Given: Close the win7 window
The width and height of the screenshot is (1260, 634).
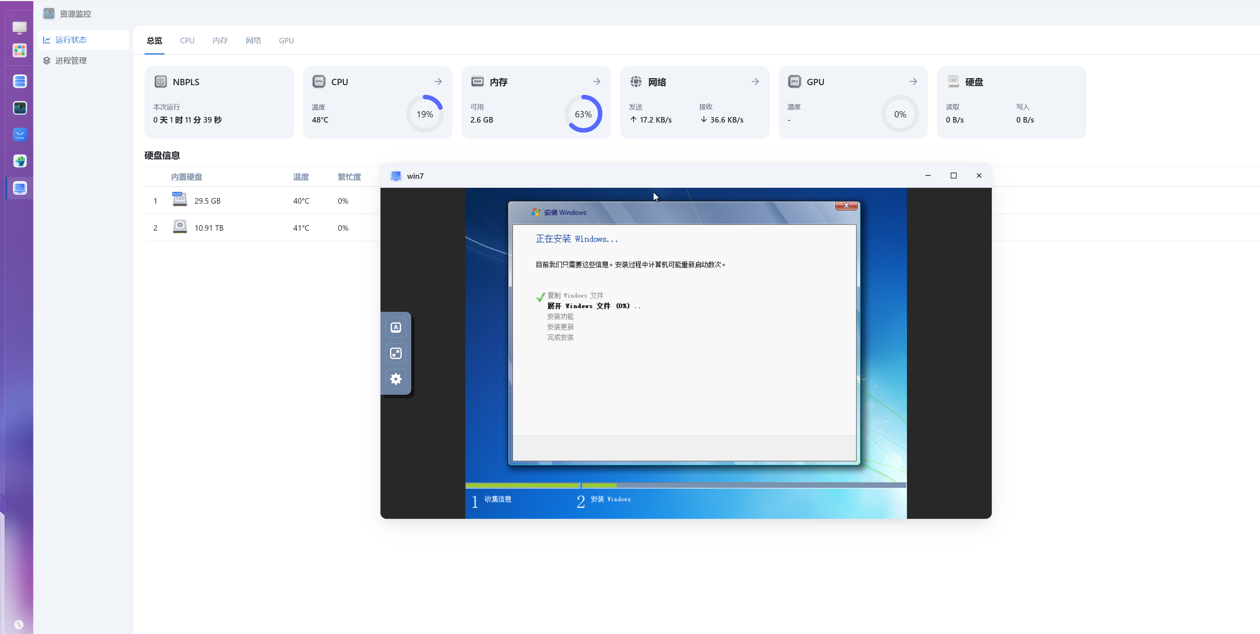Looking at the screenshot, I should coord(979,176).
